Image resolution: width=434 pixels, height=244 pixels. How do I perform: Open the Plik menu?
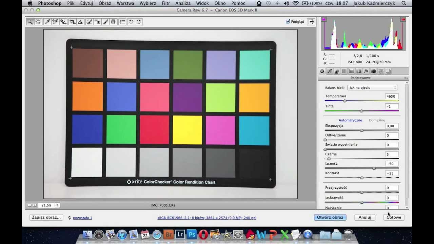(71, 3)
